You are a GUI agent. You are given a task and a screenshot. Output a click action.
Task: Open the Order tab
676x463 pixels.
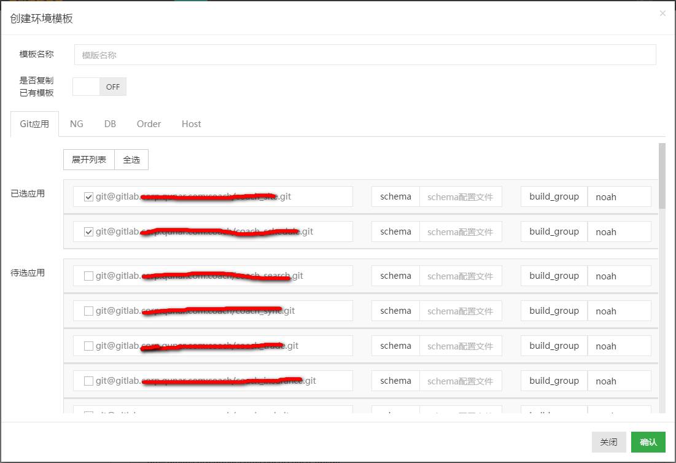point(149,124)
